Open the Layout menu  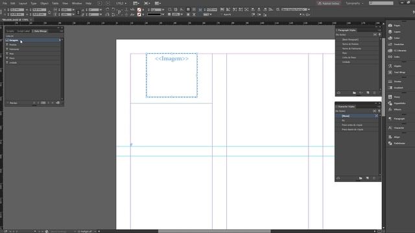tap(23, 3)
